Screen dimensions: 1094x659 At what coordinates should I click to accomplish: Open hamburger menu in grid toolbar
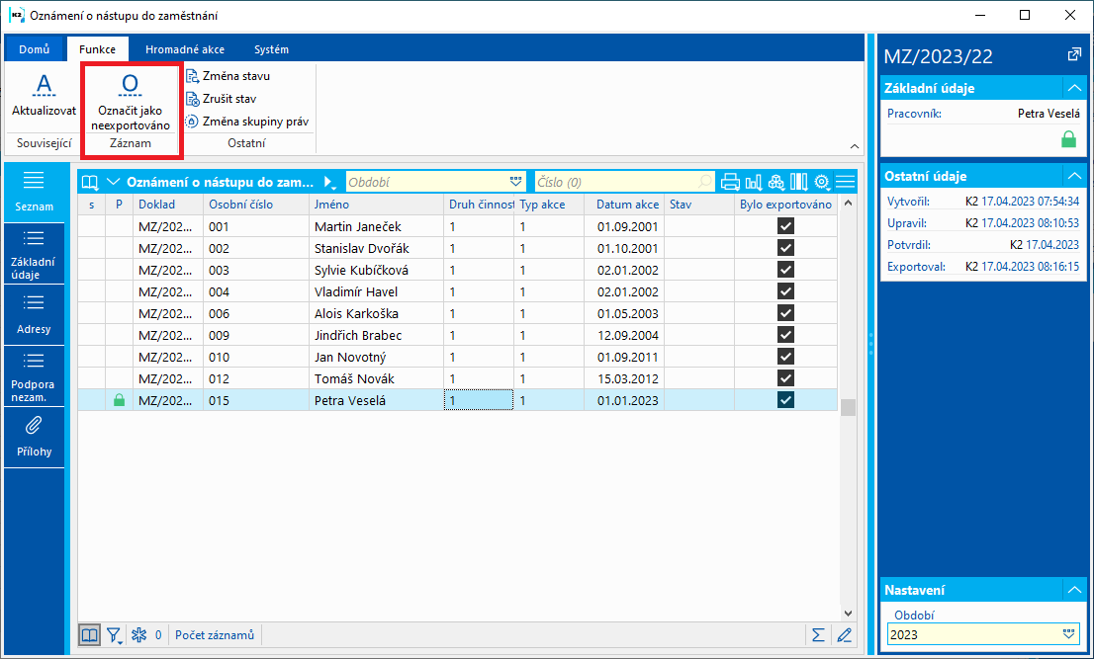coord(845,183)
